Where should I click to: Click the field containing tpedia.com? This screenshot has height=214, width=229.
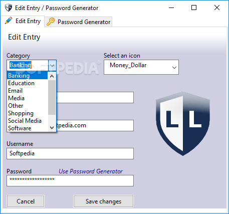pyautogui.click(x=95, y=125)
